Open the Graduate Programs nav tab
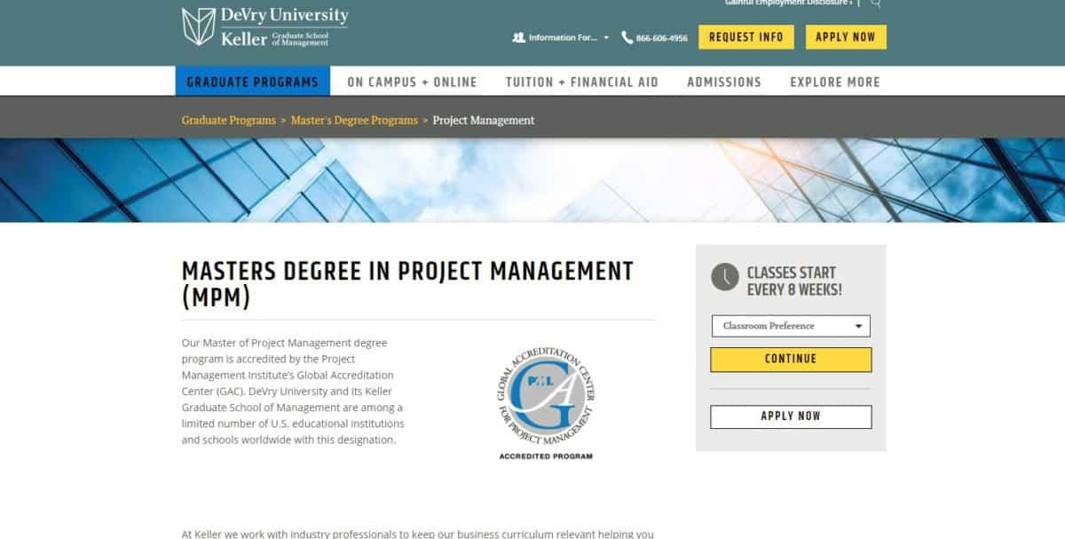Screen dimensions: 1065x539 (x=252, y=82)
